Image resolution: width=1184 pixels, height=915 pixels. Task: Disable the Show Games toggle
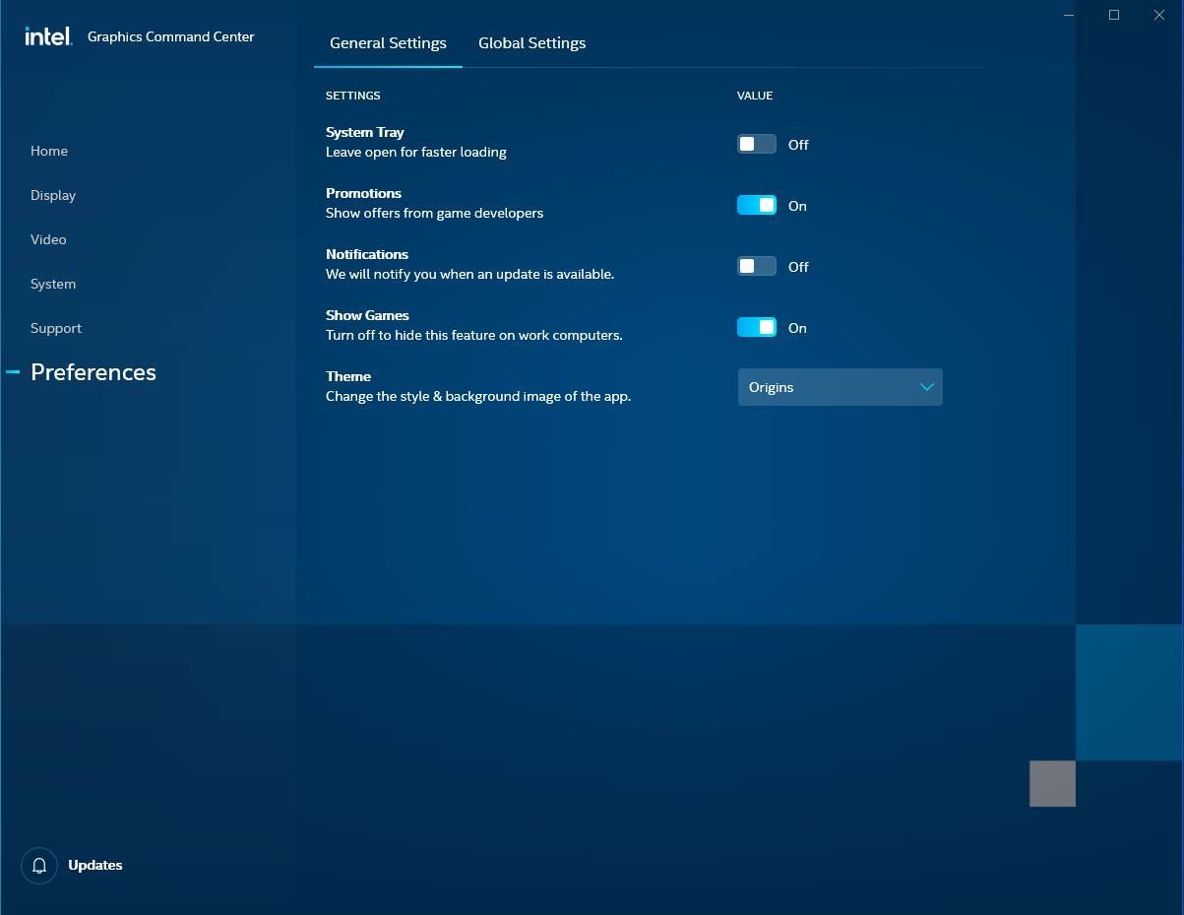coord(756,328)
